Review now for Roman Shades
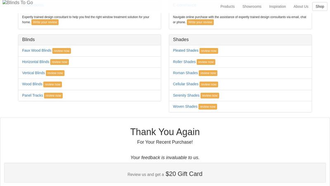330x186 pixels. (208, 73)
